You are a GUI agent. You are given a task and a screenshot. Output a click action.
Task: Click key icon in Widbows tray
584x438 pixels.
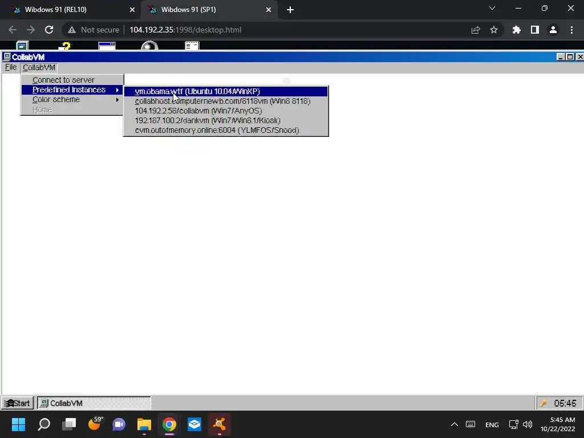coord(544,403)
